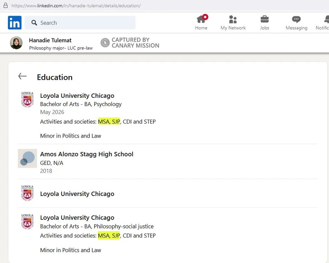Open the Notifications bell icon

327,19
